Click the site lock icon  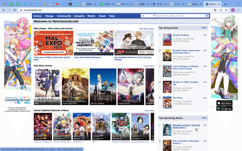(x=21, y=10)
